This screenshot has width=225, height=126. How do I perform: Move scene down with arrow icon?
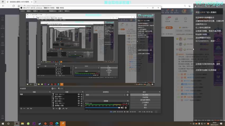click(31, 109)
